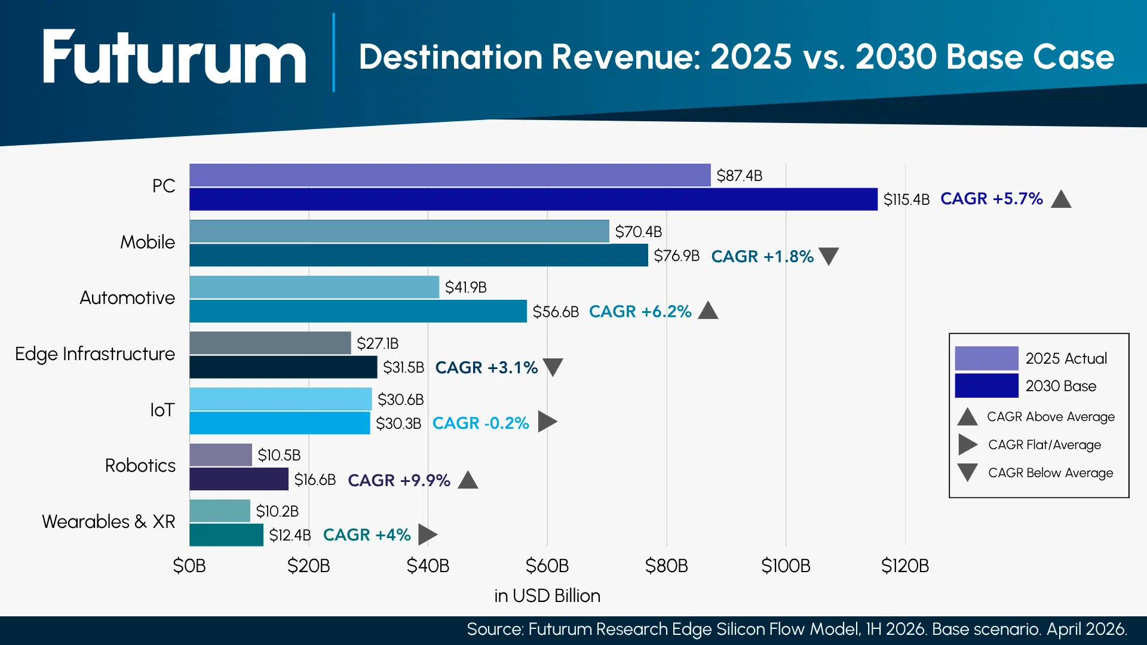Expand the IoT category label

pos(161,410)
